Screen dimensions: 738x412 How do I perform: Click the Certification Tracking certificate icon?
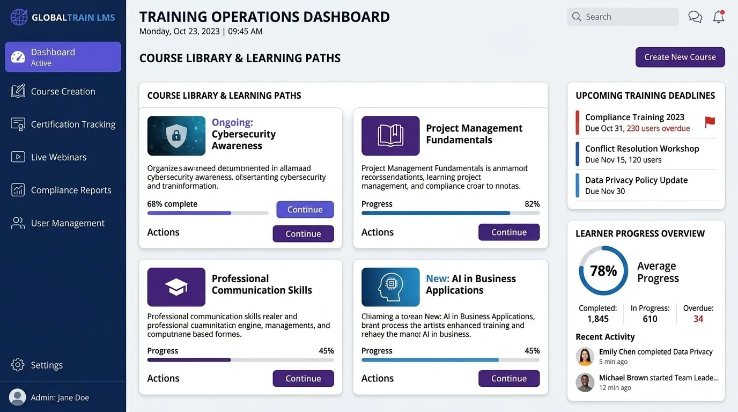18,124
